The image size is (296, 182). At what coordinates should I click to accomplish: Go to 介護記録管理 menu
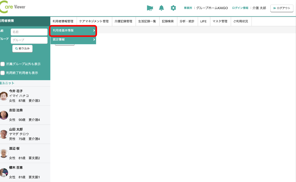123,21
